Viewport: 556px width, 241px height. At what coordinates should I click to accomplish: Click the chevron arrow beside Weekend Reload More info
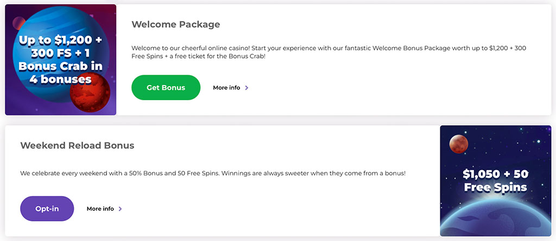click(x=121, y=209)
